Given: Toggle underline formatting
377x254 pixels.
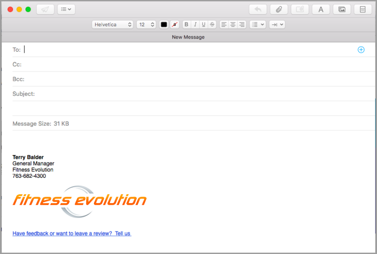Looking at the screenshot, I should tap(204, 24).
